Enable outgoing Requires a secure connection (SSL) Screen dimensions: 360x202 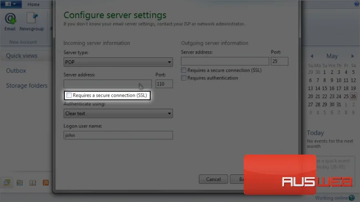(x=183, y=70)
